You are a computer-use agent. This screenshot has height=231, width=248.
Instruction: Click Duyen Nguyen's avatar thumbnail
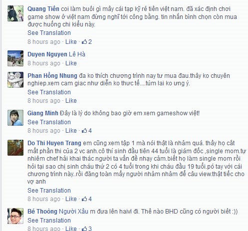(15, 58)
